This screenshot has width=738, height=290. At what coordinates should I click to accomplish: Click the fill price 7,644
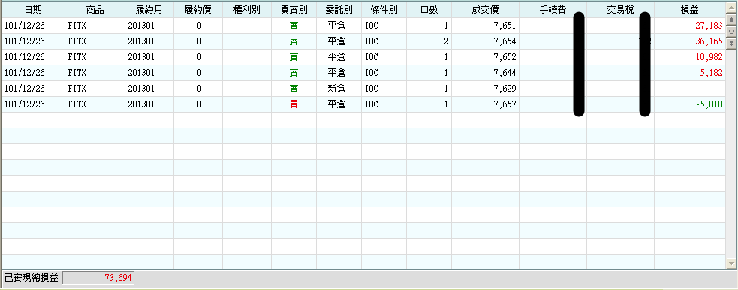(x=505, y=73)
